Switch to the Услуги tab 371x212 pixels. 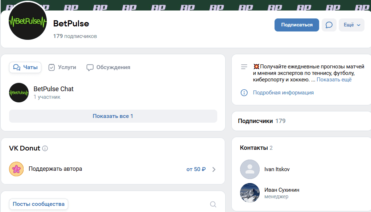[62, 67]
